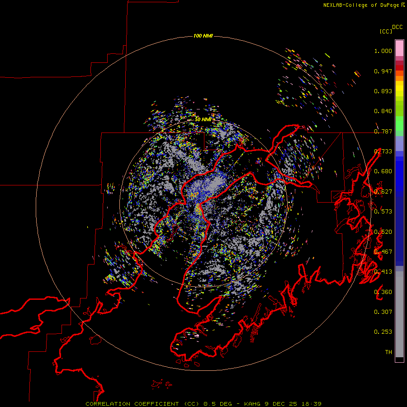Screen dimensions: 407x407
Task: Click the DCC label above the color scale
Action: (x=397, y=27)
